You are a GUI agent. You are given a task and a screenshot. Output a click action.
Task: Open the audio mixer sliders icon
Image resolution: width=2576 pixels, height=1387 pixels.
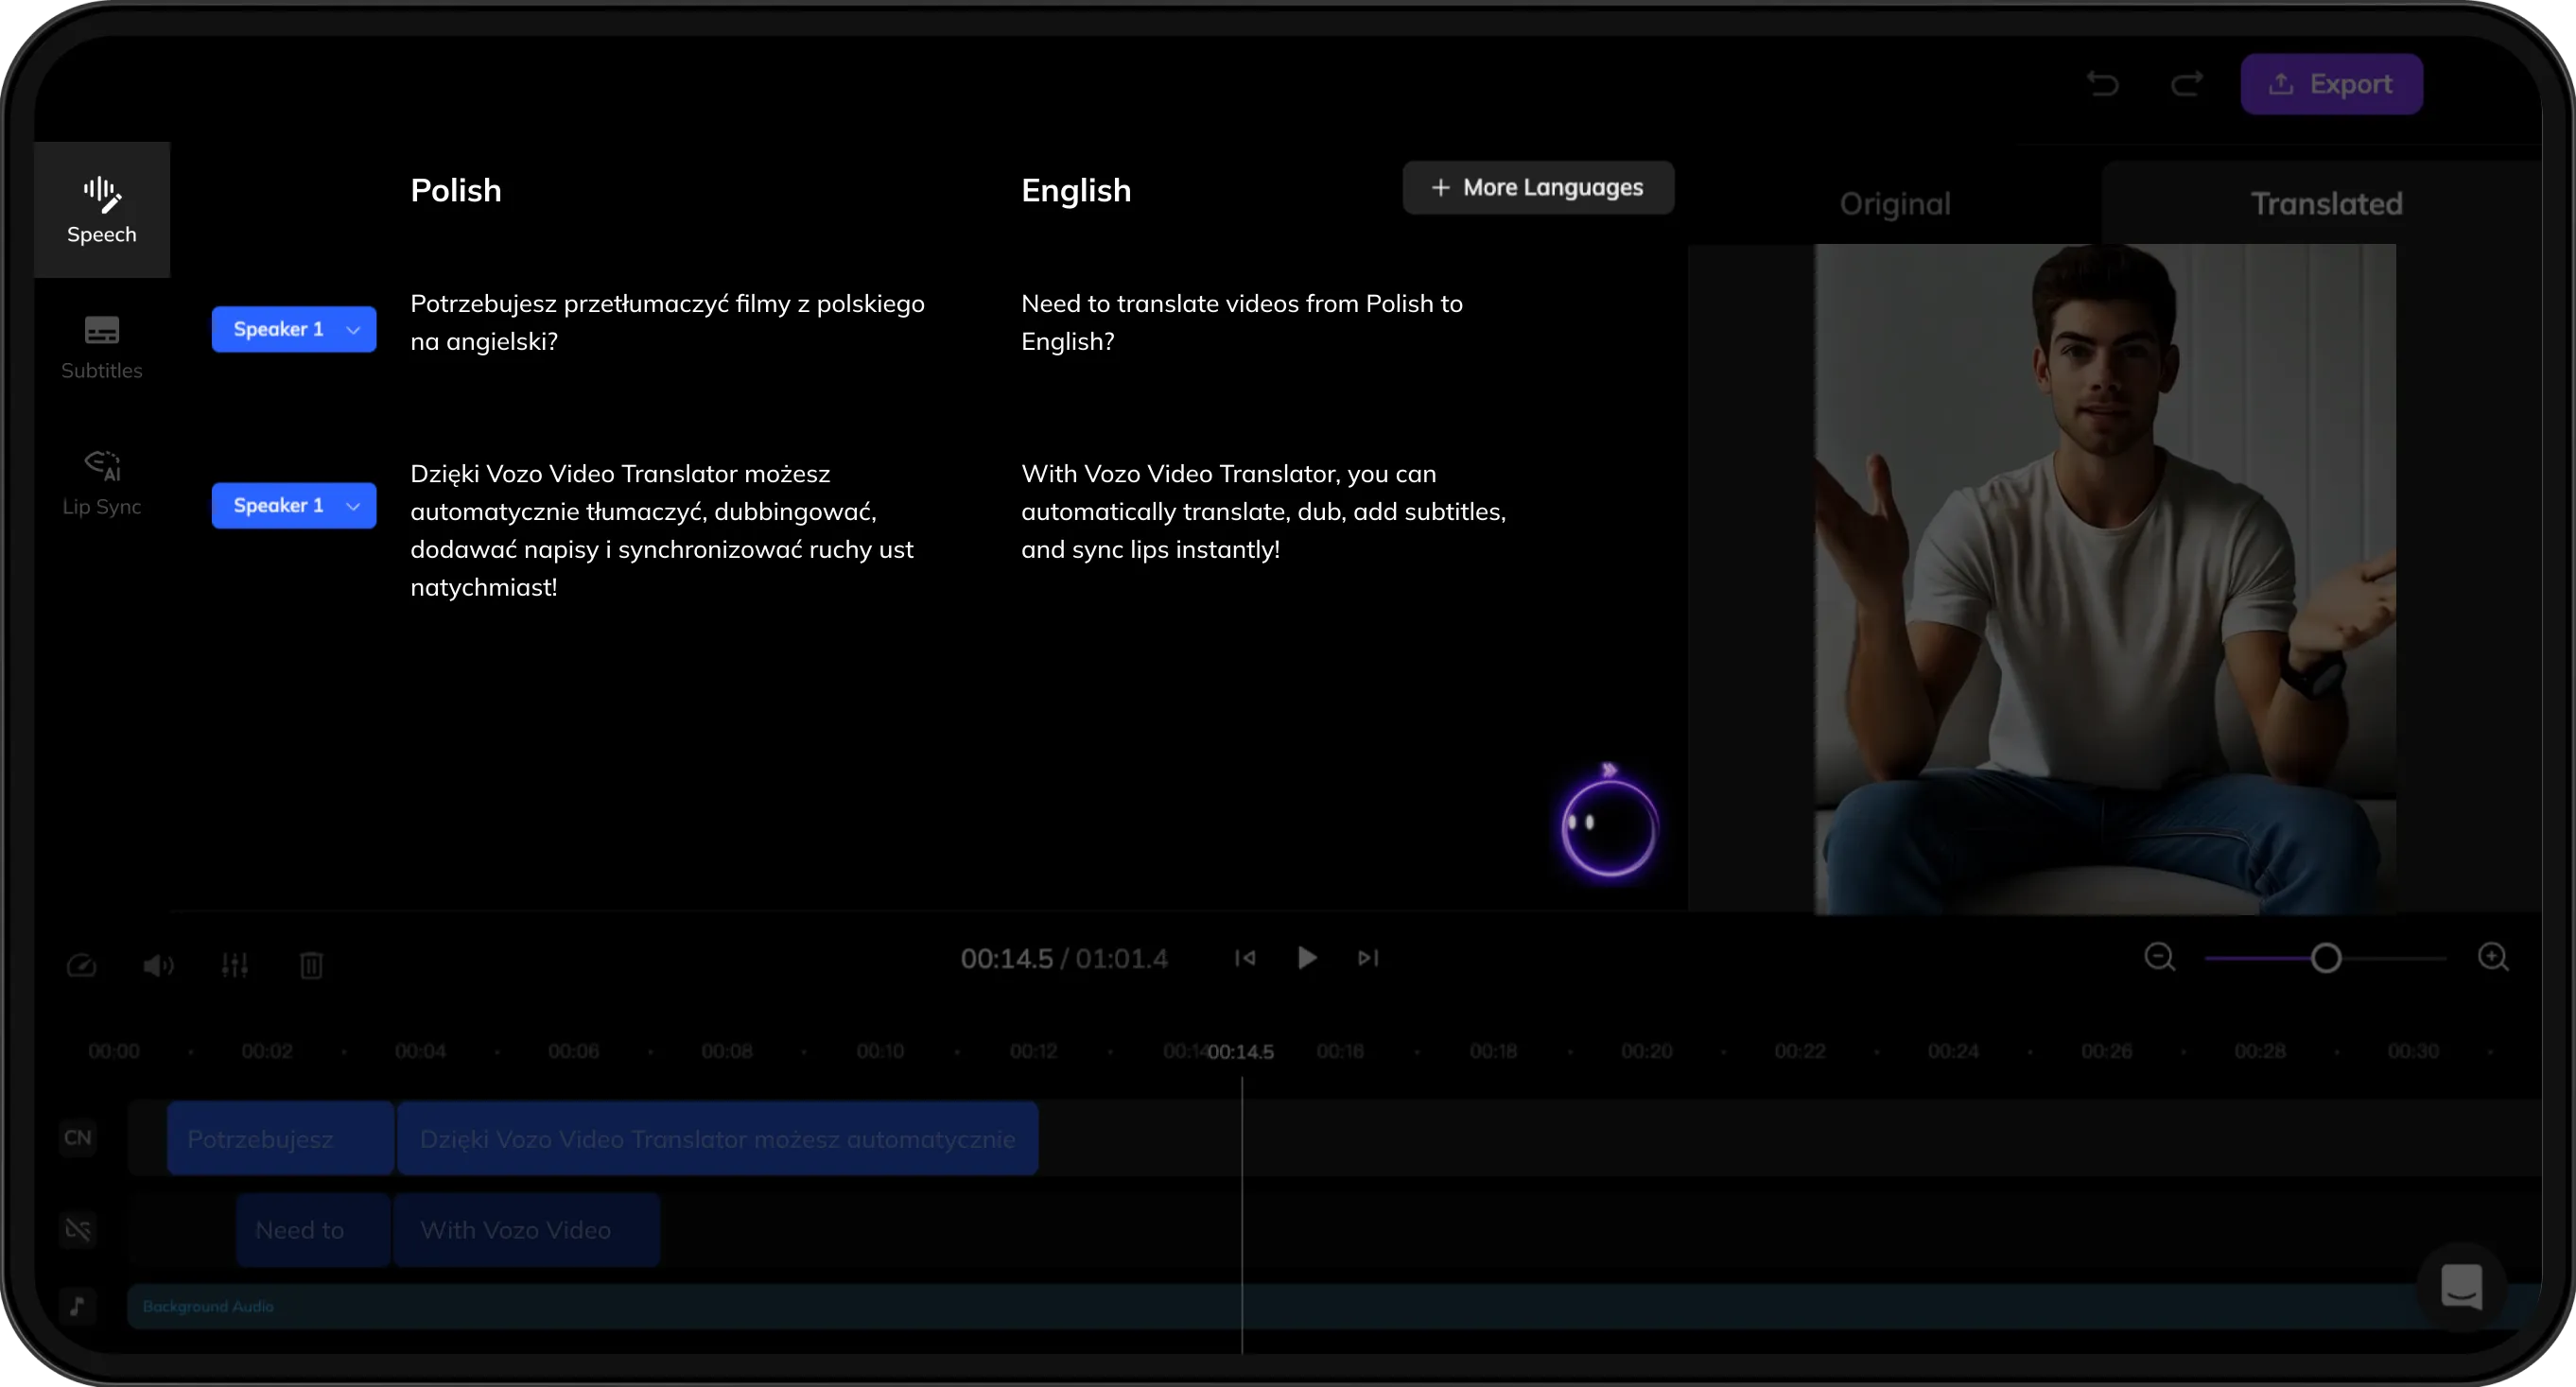coord(235,965)
